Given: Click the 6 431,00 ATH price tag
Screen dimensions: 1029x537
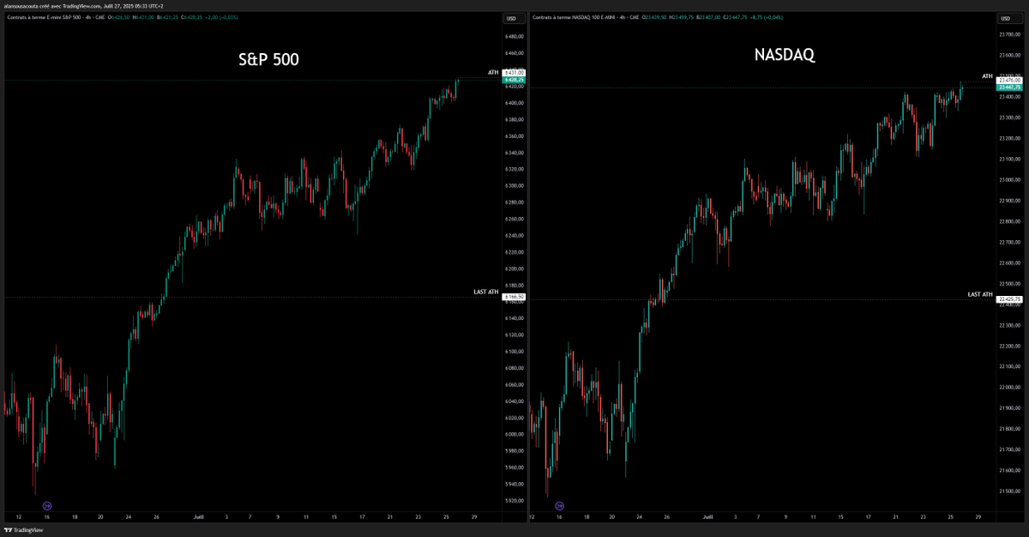Looking at the screenshot, I should click(514, 73).
